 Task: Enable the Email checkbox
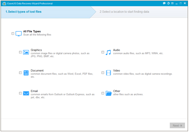pyautogui.click(x=20, y=93)
